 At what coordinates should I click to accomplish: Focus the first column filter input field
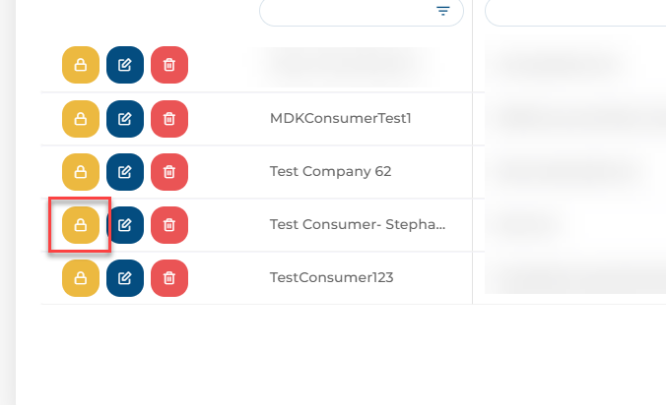pos(361,12)
